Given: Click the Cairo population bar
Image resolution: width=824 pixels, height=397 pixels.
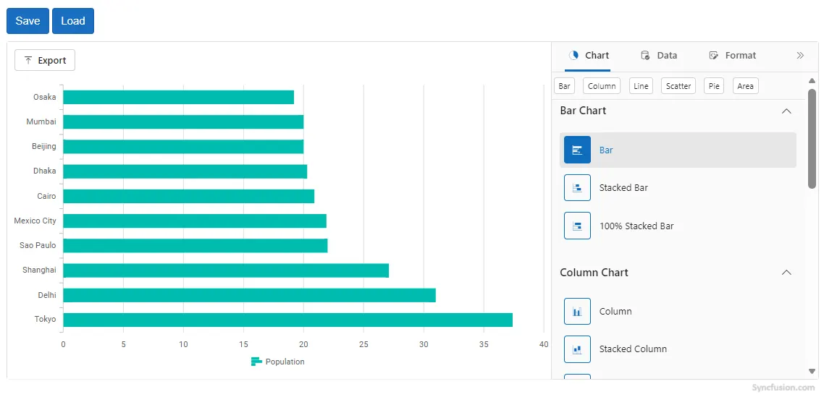Looking at the screenshot, I should click(x=189, y=197).
